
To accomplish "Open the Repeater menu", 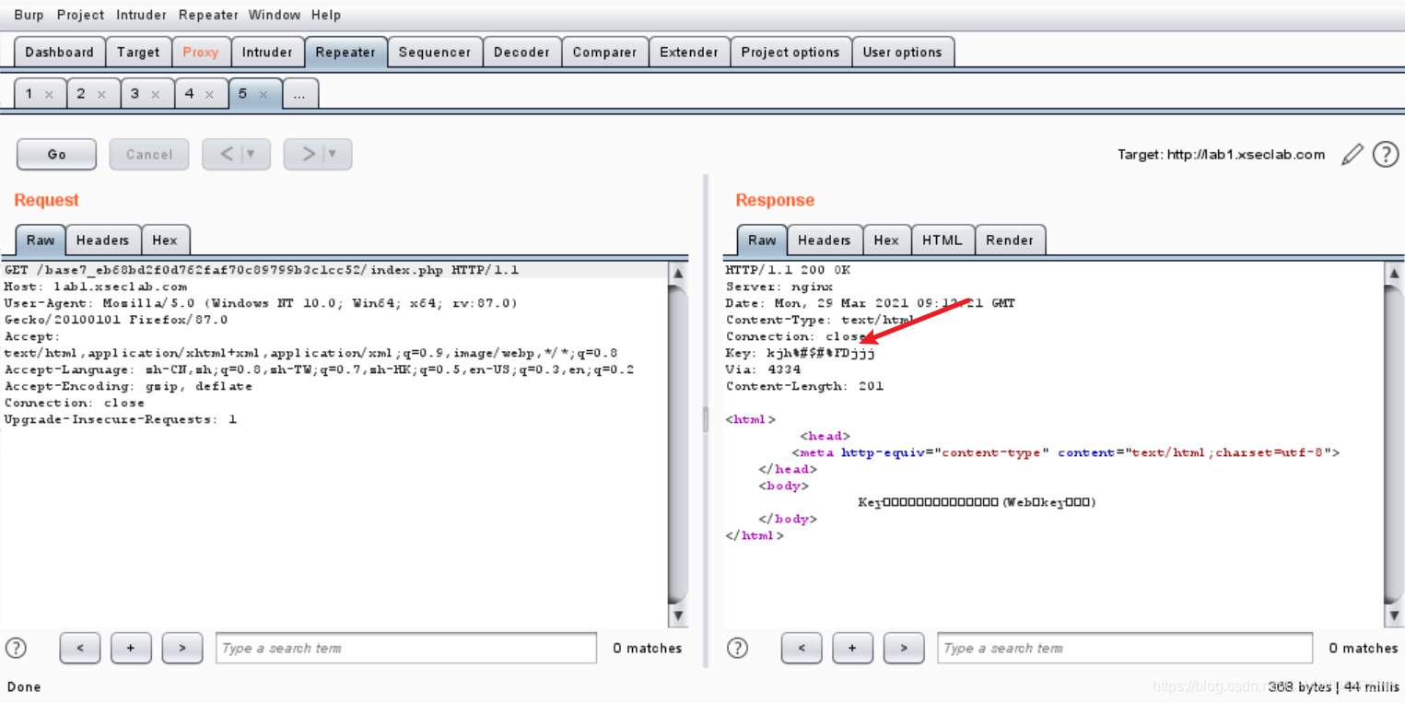I will [x=208, y=15].
